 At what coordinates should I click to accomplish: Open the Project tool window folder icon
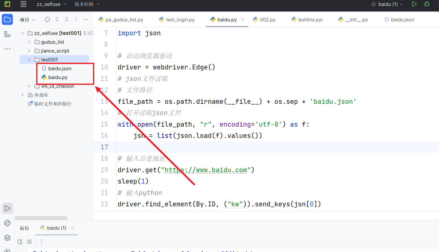tap(7, 19)
